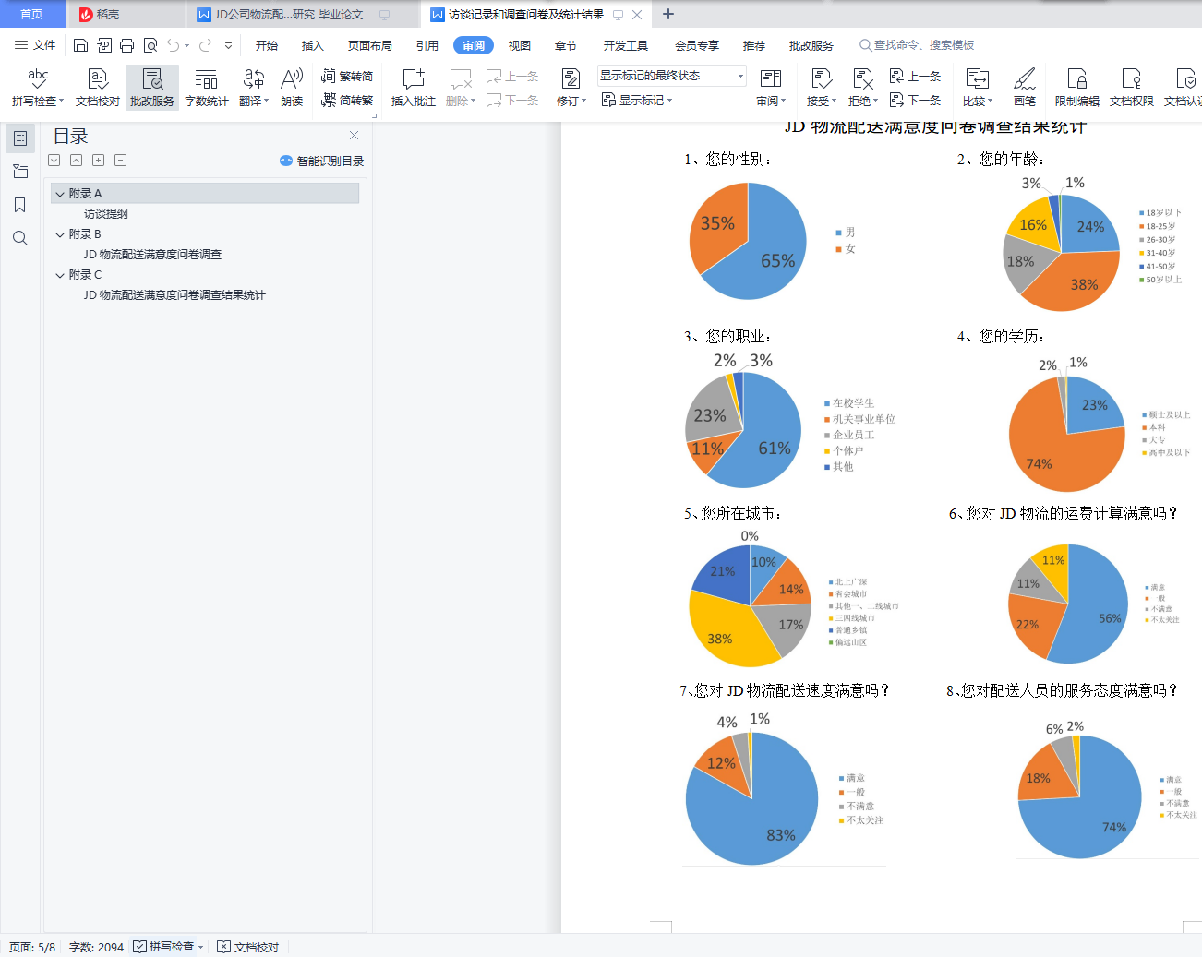
Task: Open Print Preview from quick access toolbar
Action: [150, 45]
